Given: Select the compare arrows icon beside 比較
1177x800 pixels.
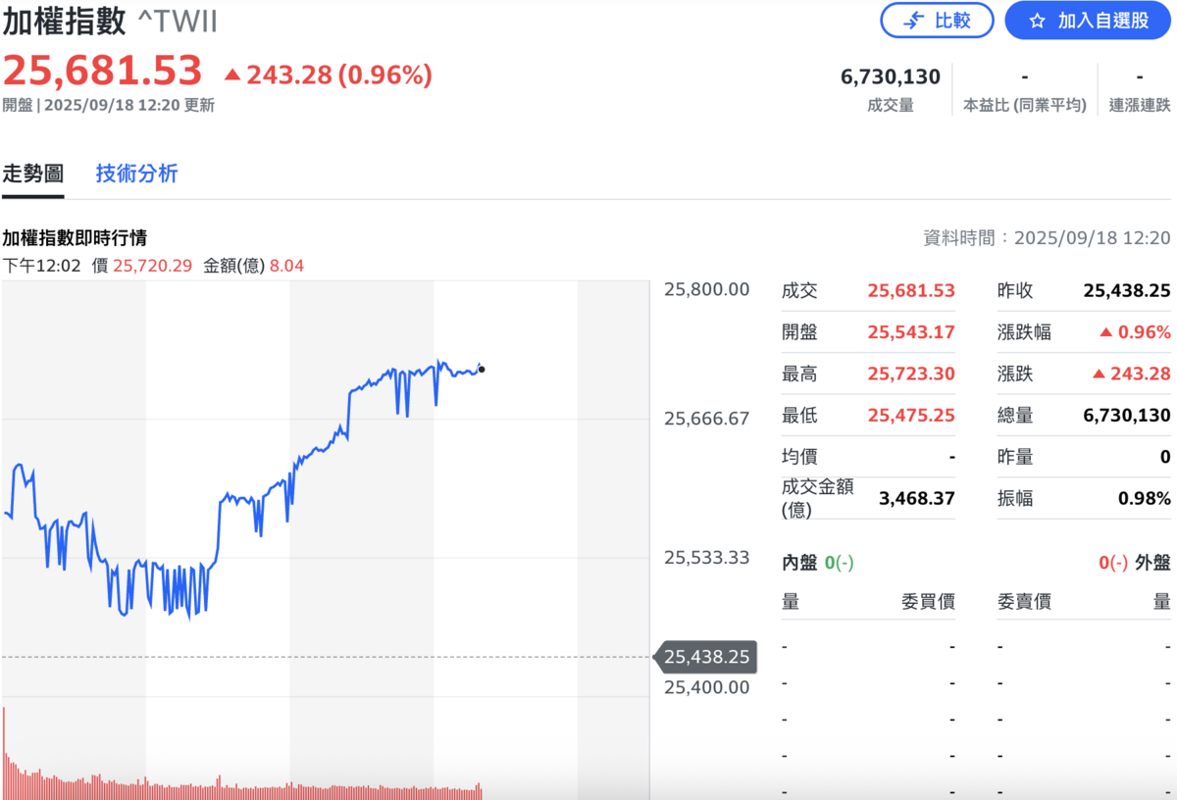Looking at the screenshot, I should click(x=915, y=21).
